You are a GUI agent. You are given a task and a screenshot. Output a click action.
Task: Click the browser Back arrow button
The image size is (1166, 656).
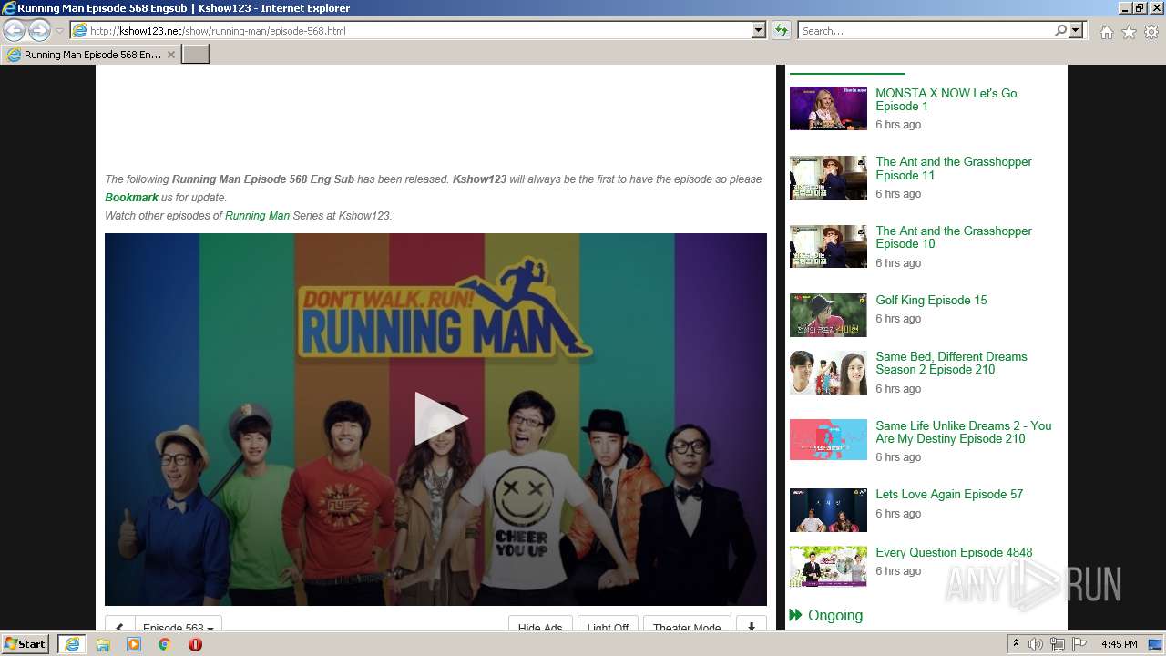pyautogui.click(x=15, y=31)
